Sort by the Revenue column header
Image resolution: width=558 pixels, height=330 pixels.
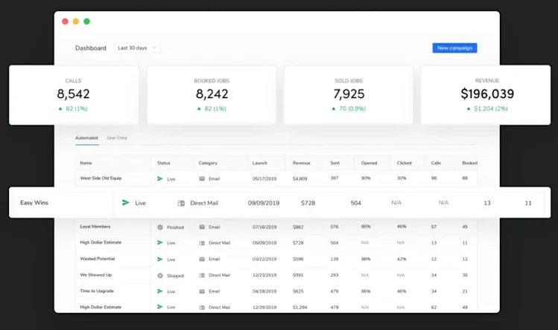point(302,163)
